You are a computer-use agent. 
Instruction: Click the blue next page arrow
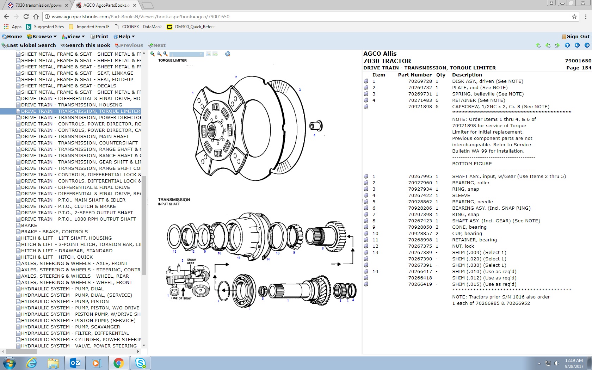click(x=587, y=45)
